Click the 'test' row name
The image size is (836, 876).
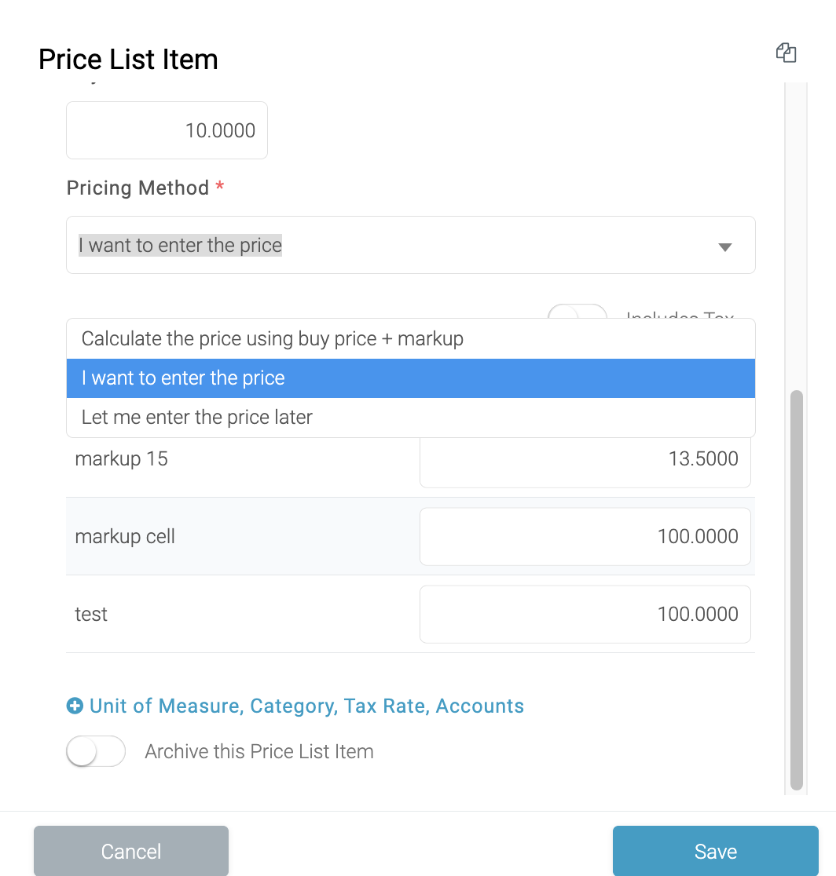[x=91, y=614]
